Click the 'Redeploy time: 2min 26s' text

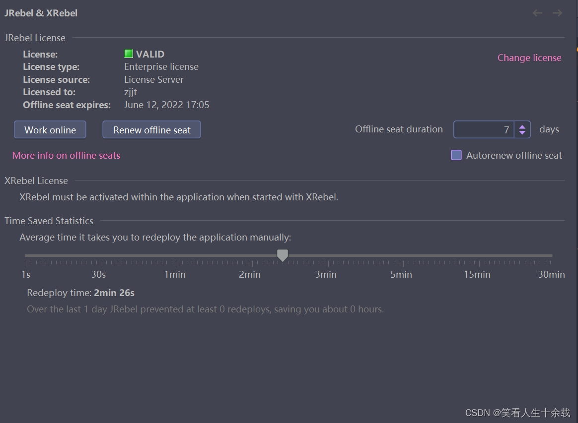tap(81, 293)
